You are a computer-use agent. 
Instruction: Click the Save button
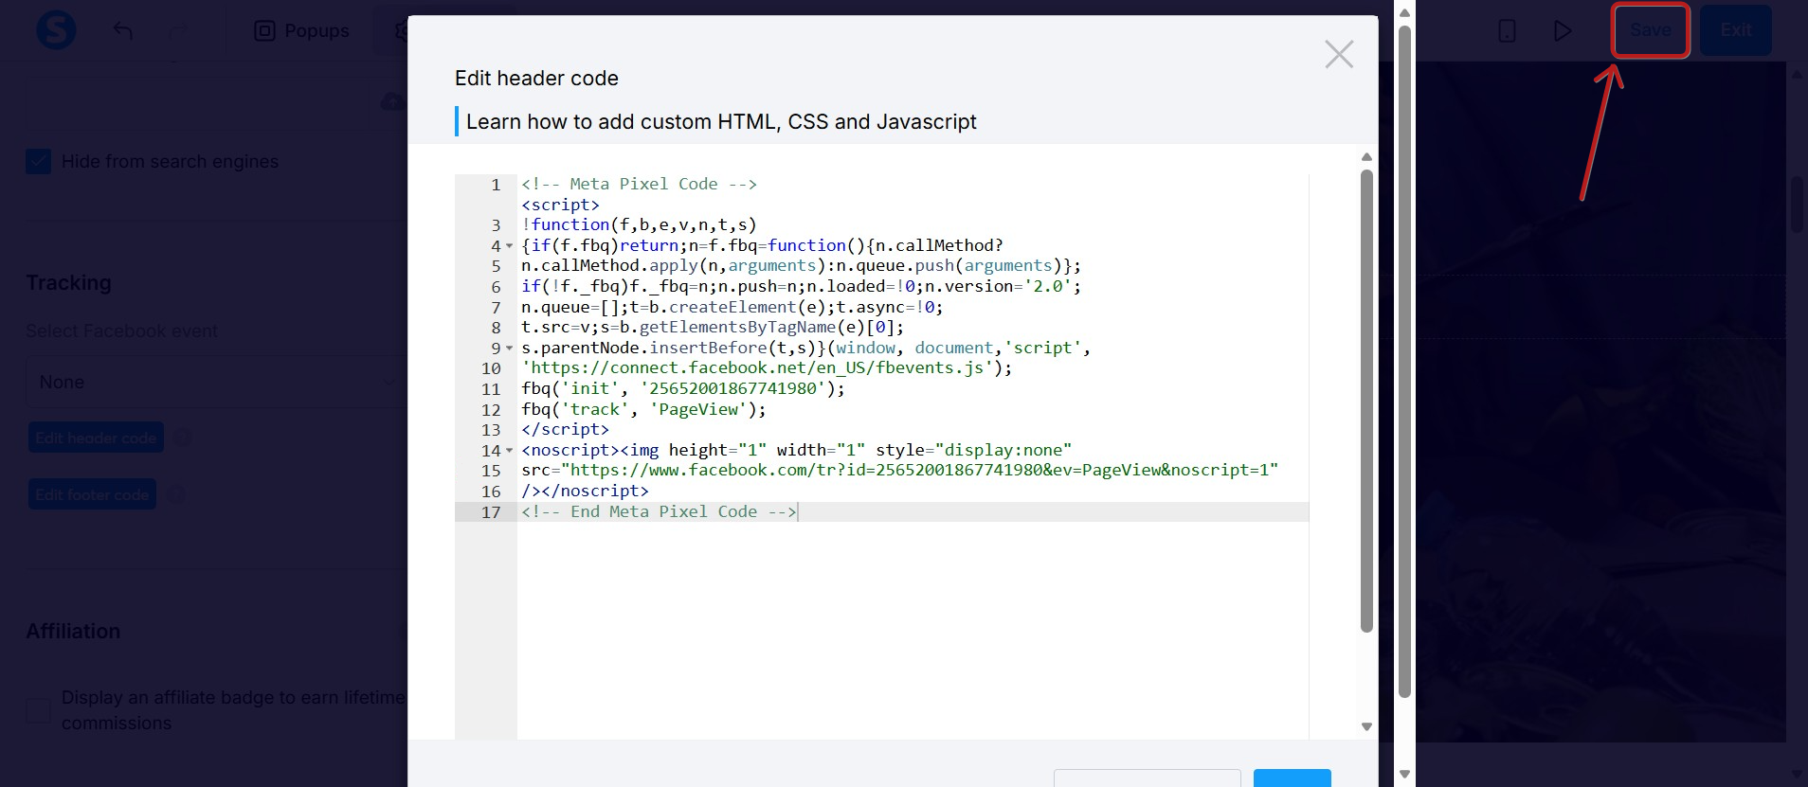click(1651, 30)
